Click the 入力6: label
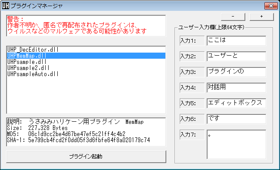This screenshot has width=280, height=170. pyautogui.click(x=192, y=119)
